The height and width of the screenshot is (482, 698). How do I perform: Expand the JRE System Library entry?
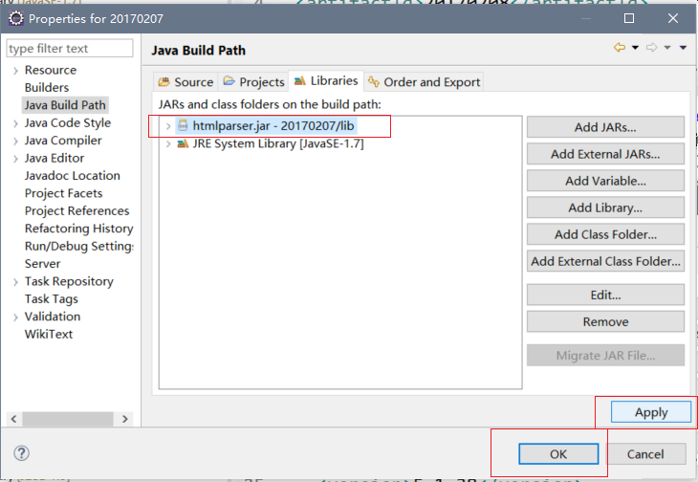(x=168, y=143)
